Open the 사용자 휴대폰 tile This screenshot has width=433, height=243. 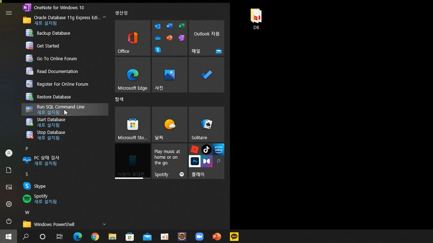coord(133,161)
